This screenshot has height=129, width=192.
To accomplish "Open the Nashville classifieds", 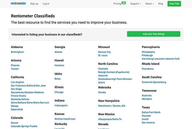I will [147, 96].
